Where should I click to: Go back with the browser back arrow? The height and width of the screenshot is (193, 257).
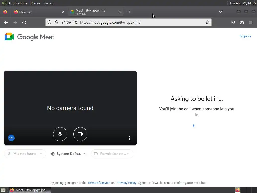point(6,22)
